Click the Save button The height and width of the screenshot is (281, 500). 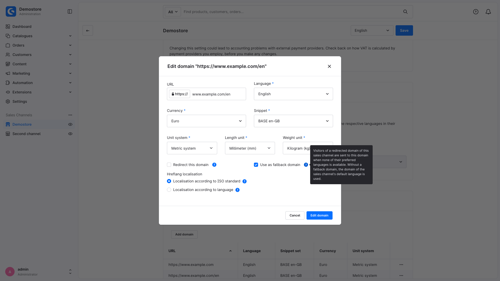(404, 30)
